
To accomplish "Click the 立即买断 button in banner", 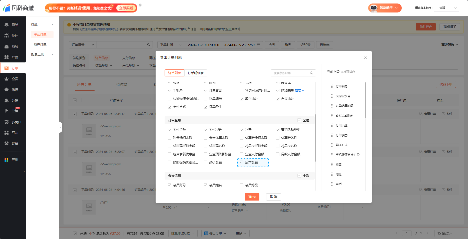I will pyautogui.click(x=126, y=8).
